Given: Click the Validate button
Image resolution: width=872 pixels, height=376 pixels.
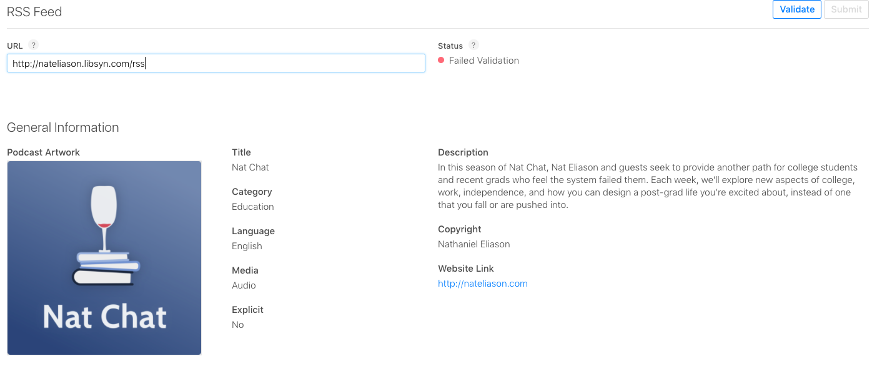Looking at the screenshot, I should coord(796,9).
